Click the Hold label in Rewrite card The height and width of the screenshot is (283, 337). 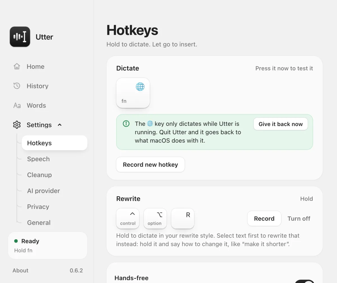click(x=306, y=199)
